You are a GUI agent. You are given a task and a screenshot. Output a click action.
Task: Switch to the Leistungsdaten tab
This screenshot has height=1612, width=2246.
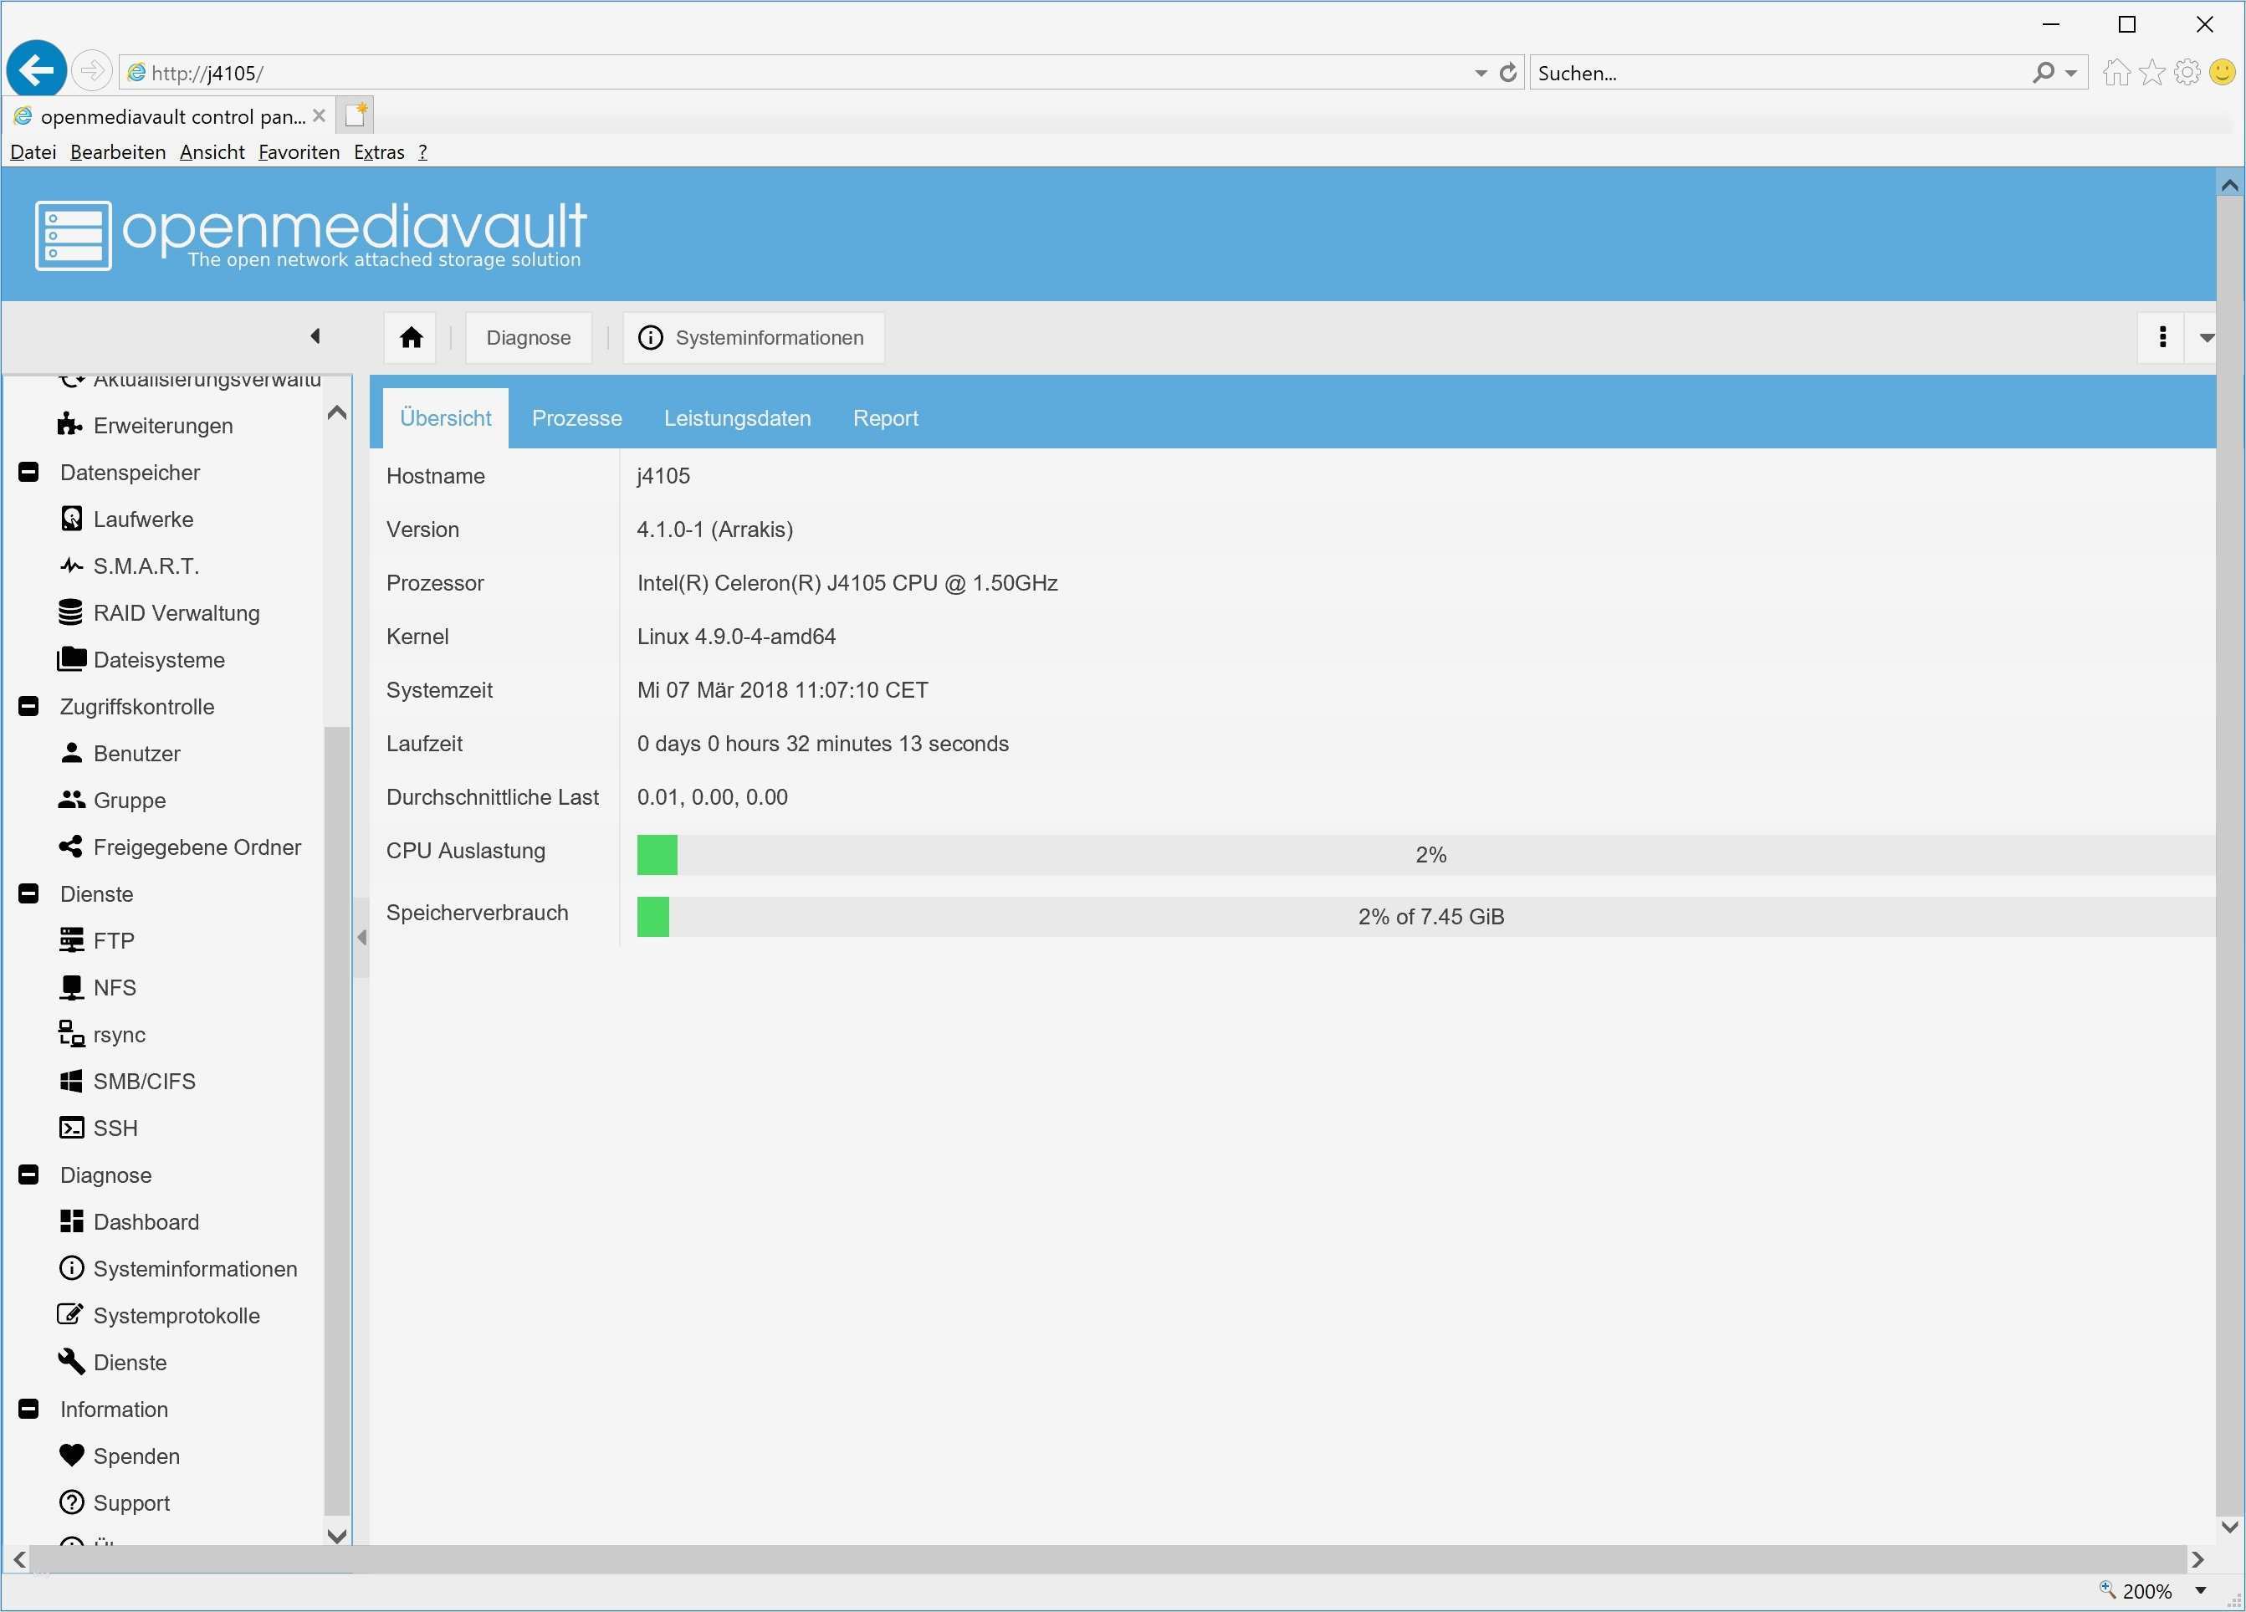(x=737, y=418)
